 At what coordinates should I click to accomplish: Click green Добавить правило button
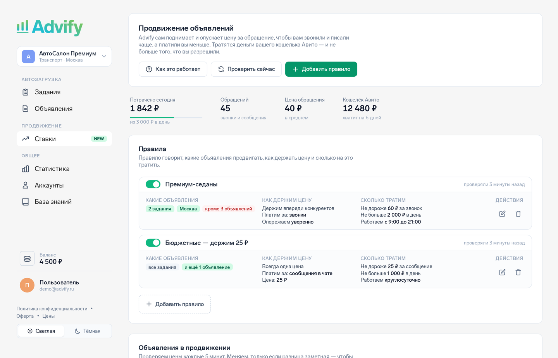[321, 69]
